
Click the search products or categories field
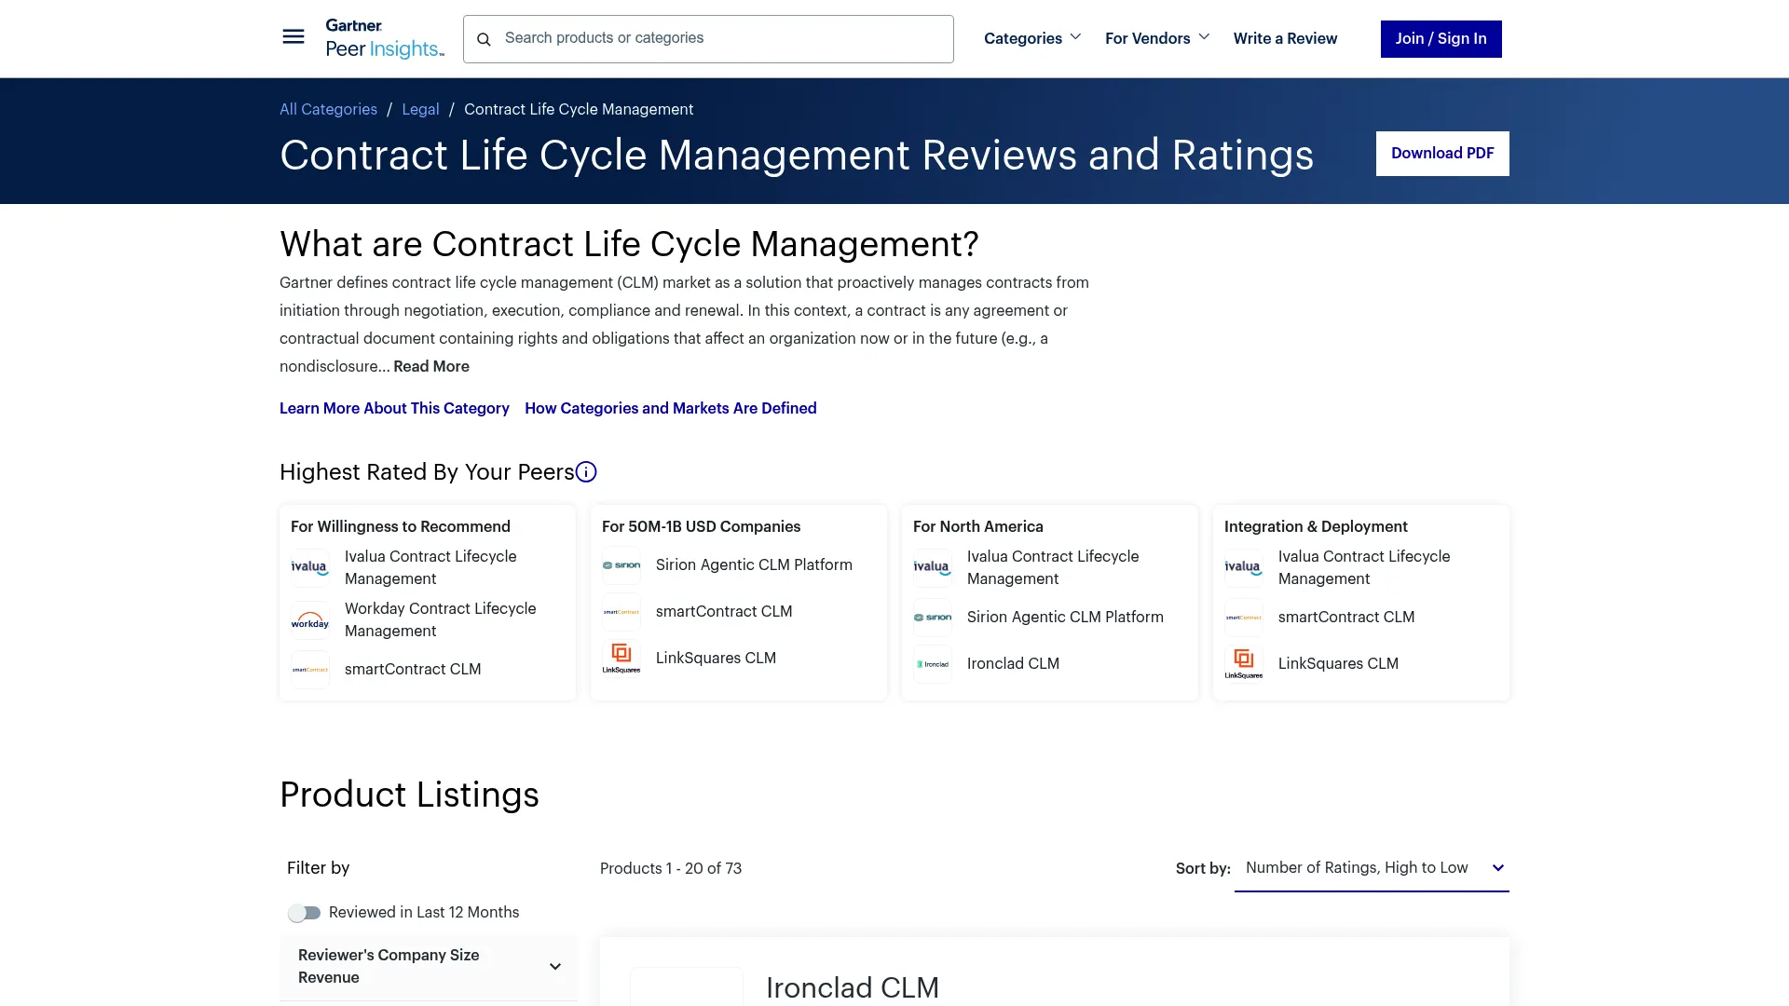tap(708, 39)
